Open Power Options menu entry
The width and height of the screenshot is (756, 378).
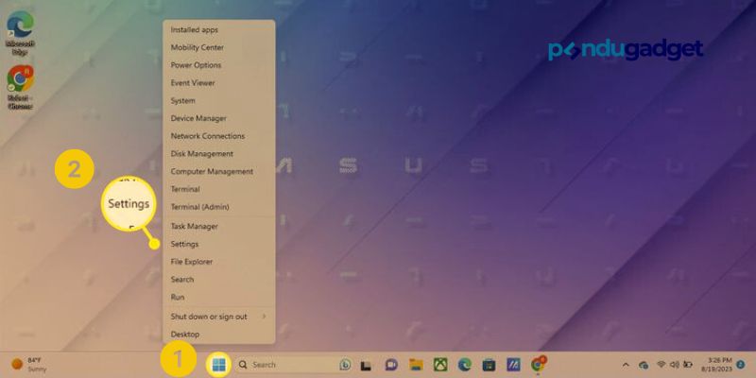click(219, 65)
